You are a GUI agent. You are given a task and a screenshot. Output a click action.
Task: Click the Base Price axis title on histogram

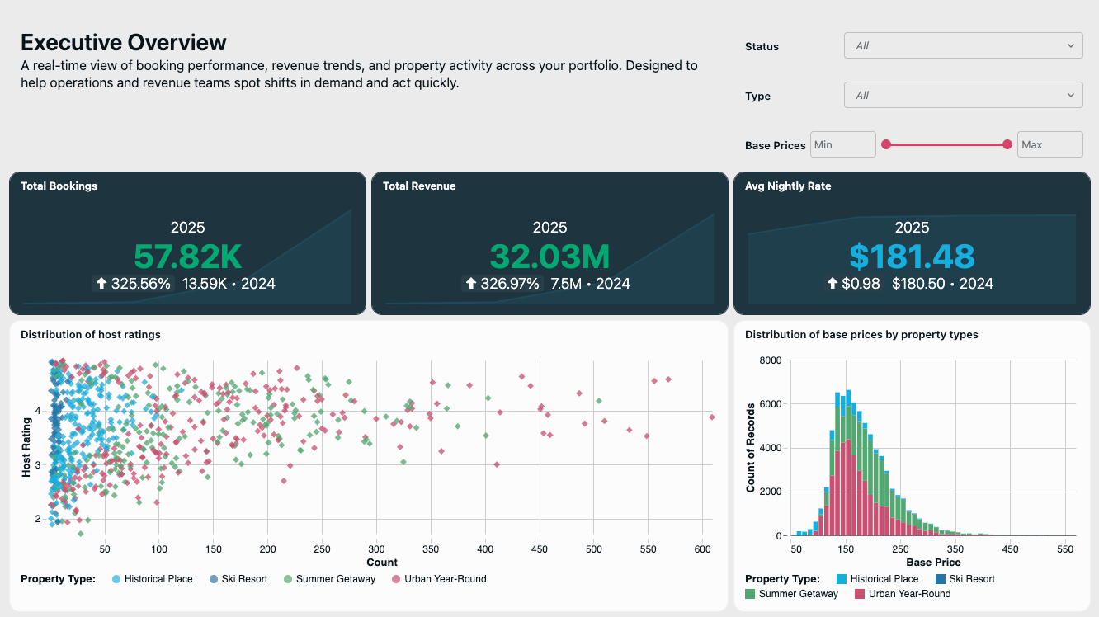933,563
